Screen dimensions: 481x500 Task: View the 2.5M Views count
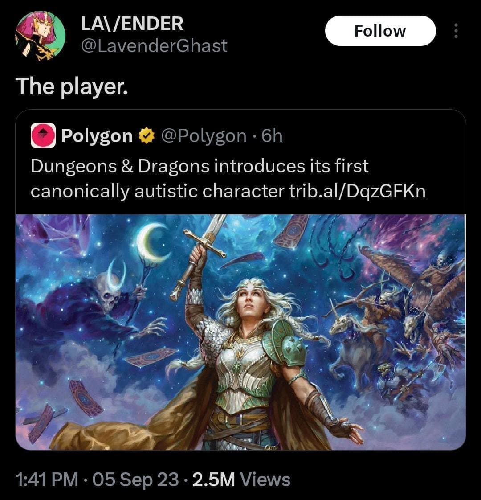coord(241,479)
